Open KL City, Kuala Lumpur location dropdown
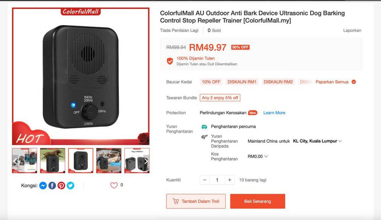The image size is (381, 220). tap(317, 141)
